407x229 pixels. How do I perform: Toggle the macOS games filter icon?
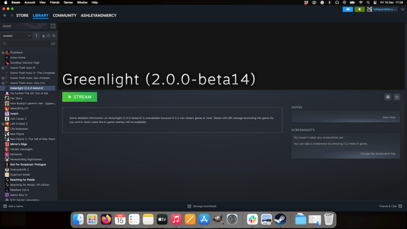coord(43,36)
